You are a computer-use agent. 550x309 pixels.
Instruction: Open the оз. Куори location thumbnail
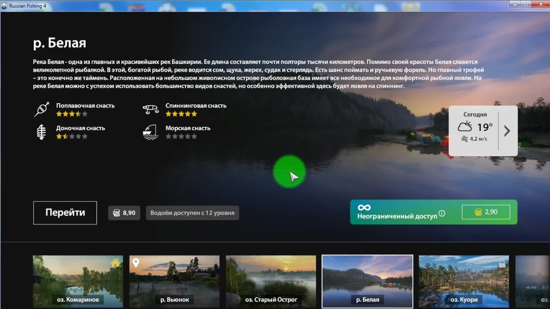(464, 281)
